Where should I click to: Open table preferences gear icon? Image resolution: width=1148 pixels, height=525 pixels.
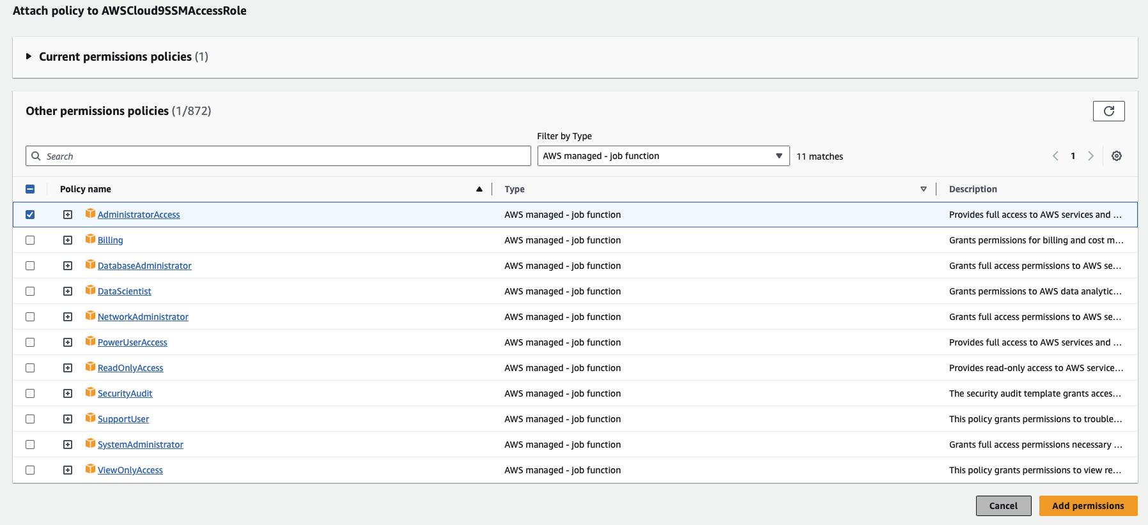click(x=1117, y=156)
